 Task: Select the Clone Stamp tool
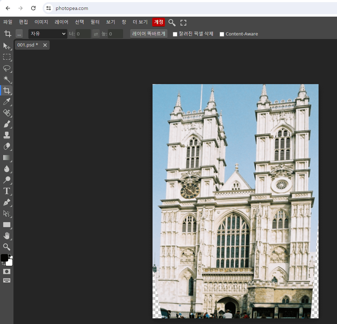7,135
